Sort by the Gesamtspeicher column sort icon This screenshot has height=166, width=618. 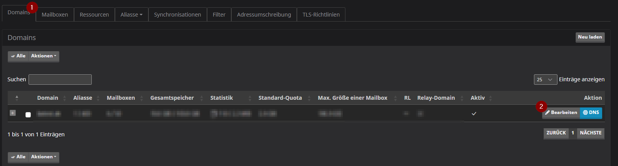pos(202,98)
